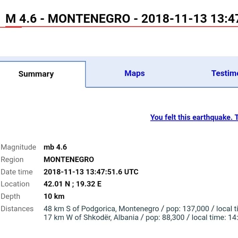Select the 10 km depth value
This screenshot has height=238, width=238.
[x=54, y=196]
